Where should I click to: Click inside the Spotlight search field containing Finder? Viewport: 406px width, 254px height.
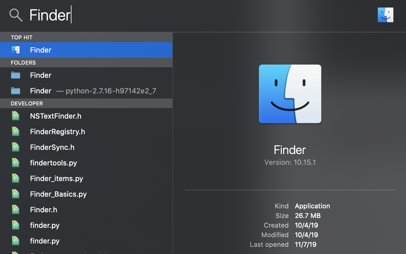pyautogui.click(x=198, y=15)
